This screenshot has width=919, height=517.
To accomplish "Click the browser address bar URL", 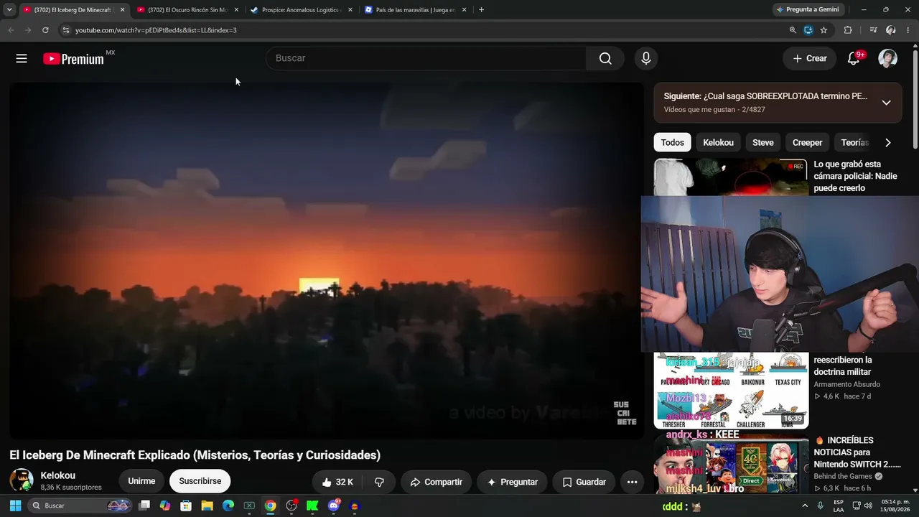I will click(156, 30).
